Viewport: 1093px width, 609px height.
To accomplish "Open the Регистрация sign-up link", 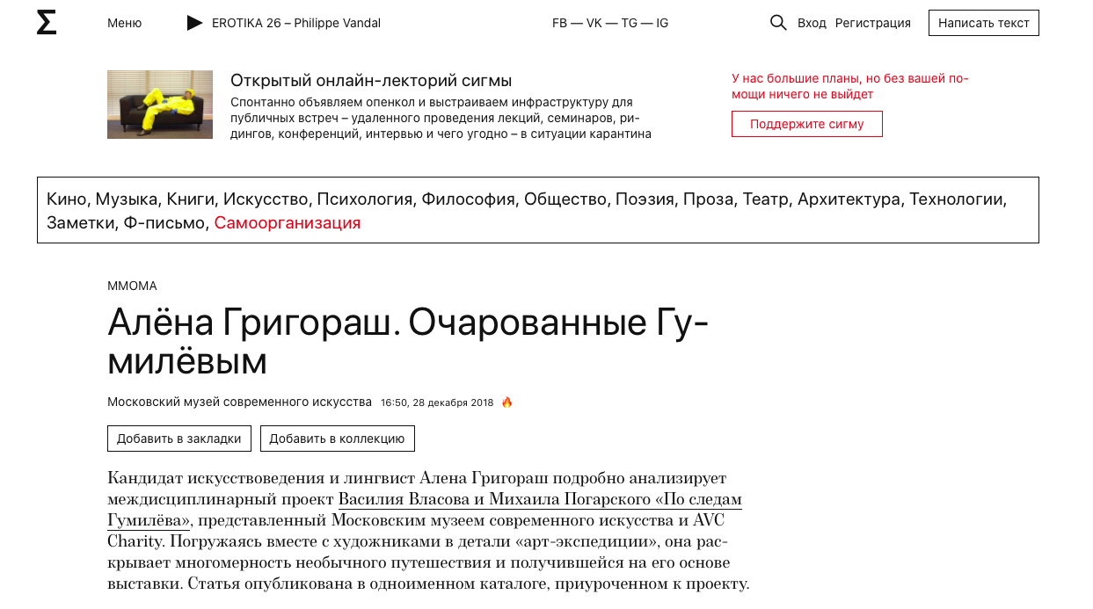I will coord(872,23).
